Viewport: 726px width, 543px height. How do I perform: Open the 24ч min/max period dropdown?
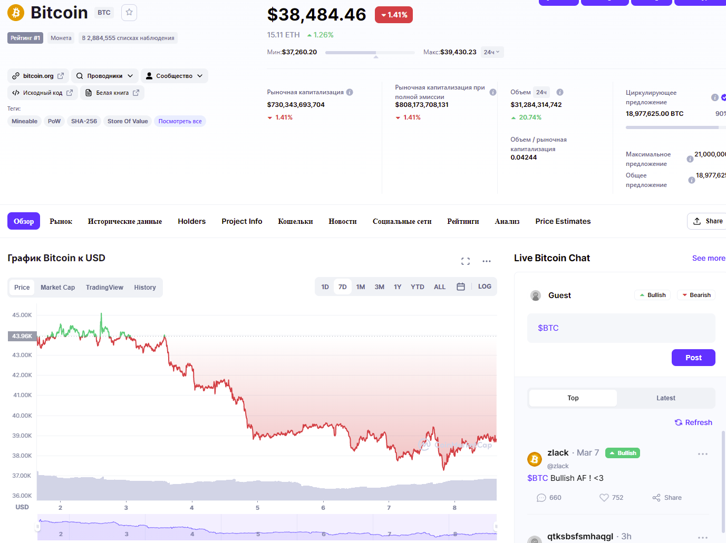pos(492,52)
